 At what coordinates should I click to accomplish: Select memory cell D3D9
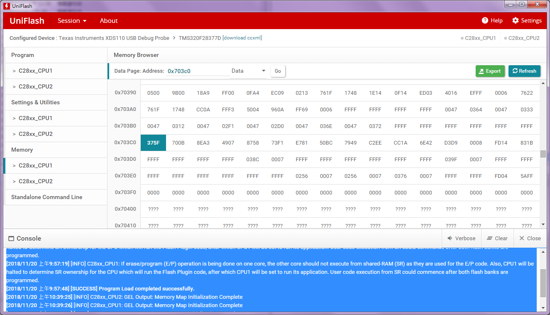451,143
